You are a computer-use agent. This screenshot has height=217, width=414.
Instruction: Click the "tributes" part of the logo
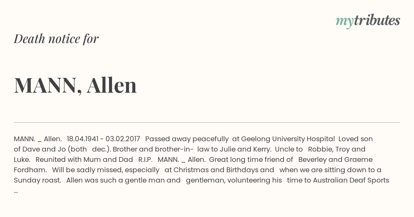coord(377,20)
